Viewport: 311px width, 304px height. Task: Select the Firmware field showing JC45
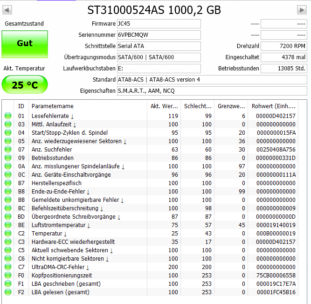click(159, 24)
